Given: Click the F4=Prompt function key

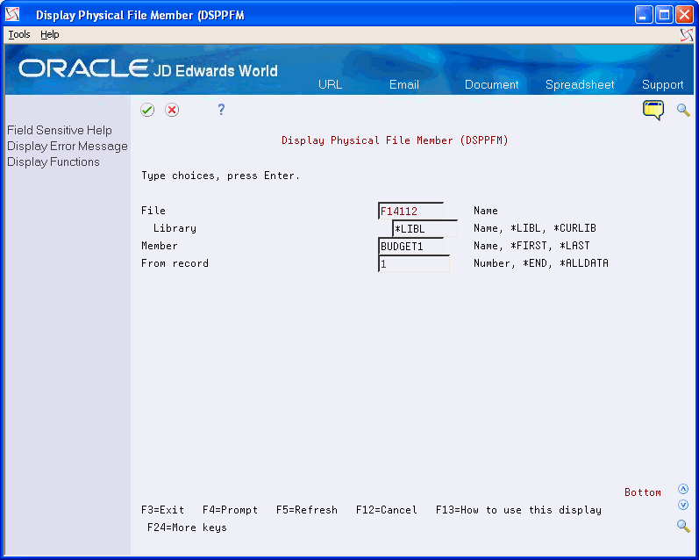Looking at the screenshot, I should click(x=230, y=510).
